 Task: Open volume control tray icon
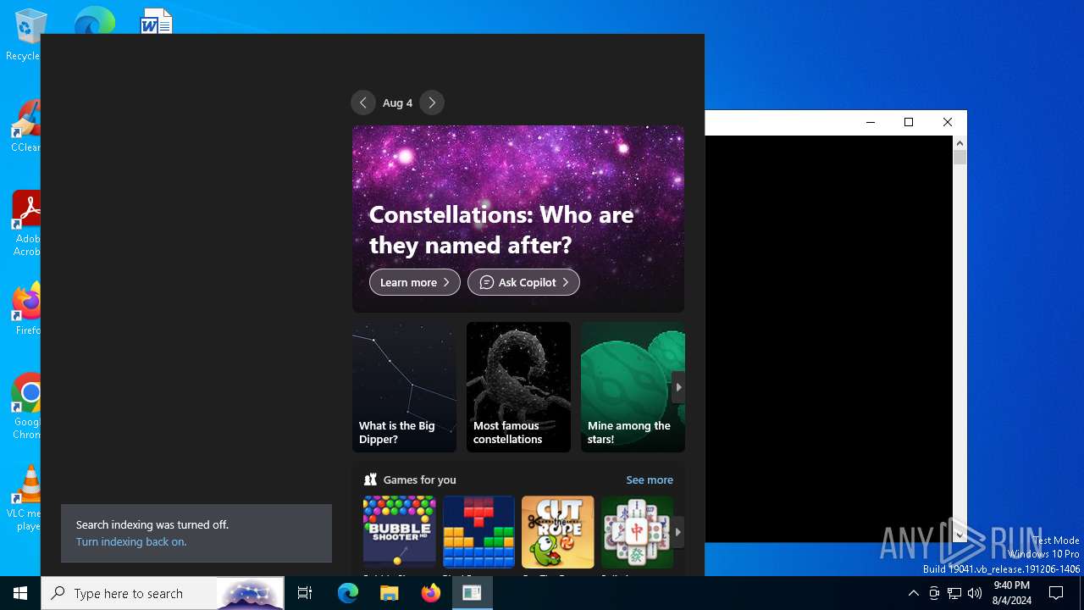[x=975, y=593]
